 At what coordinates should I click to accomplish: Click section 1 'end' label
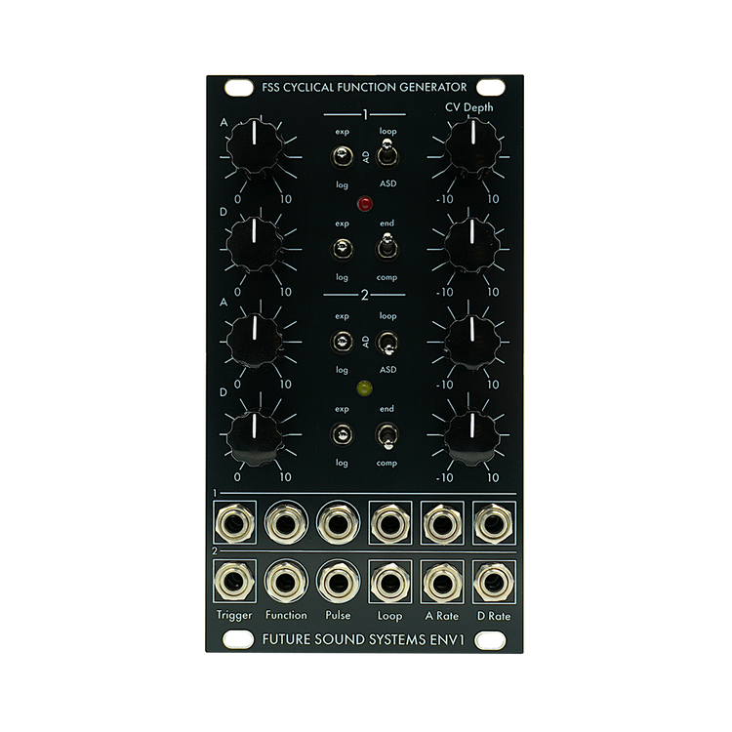(387, 224)
